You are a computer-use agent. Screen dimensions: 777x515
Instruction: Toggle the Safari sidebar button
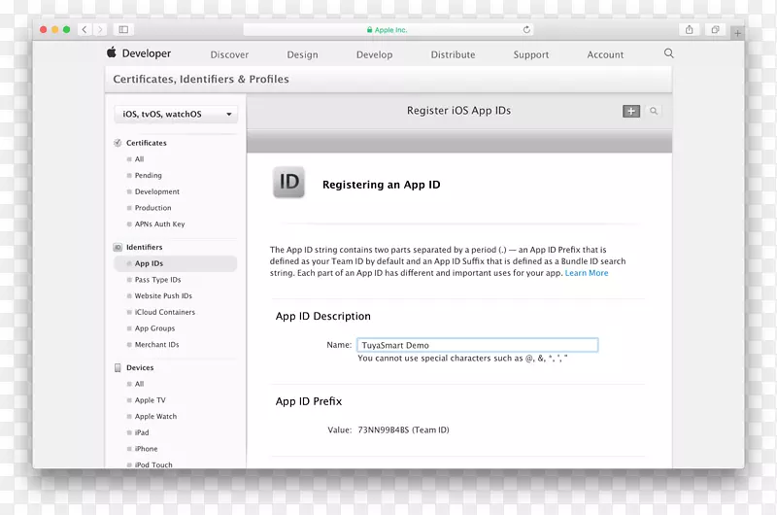(x=123, y=30)
